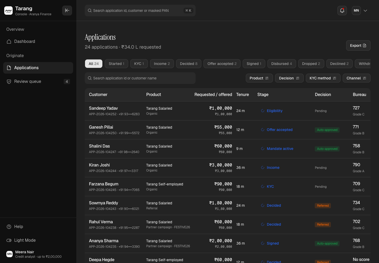Select the Offer accepted 2 tab
Screen dimensions: 379x263
pos(222,64)
